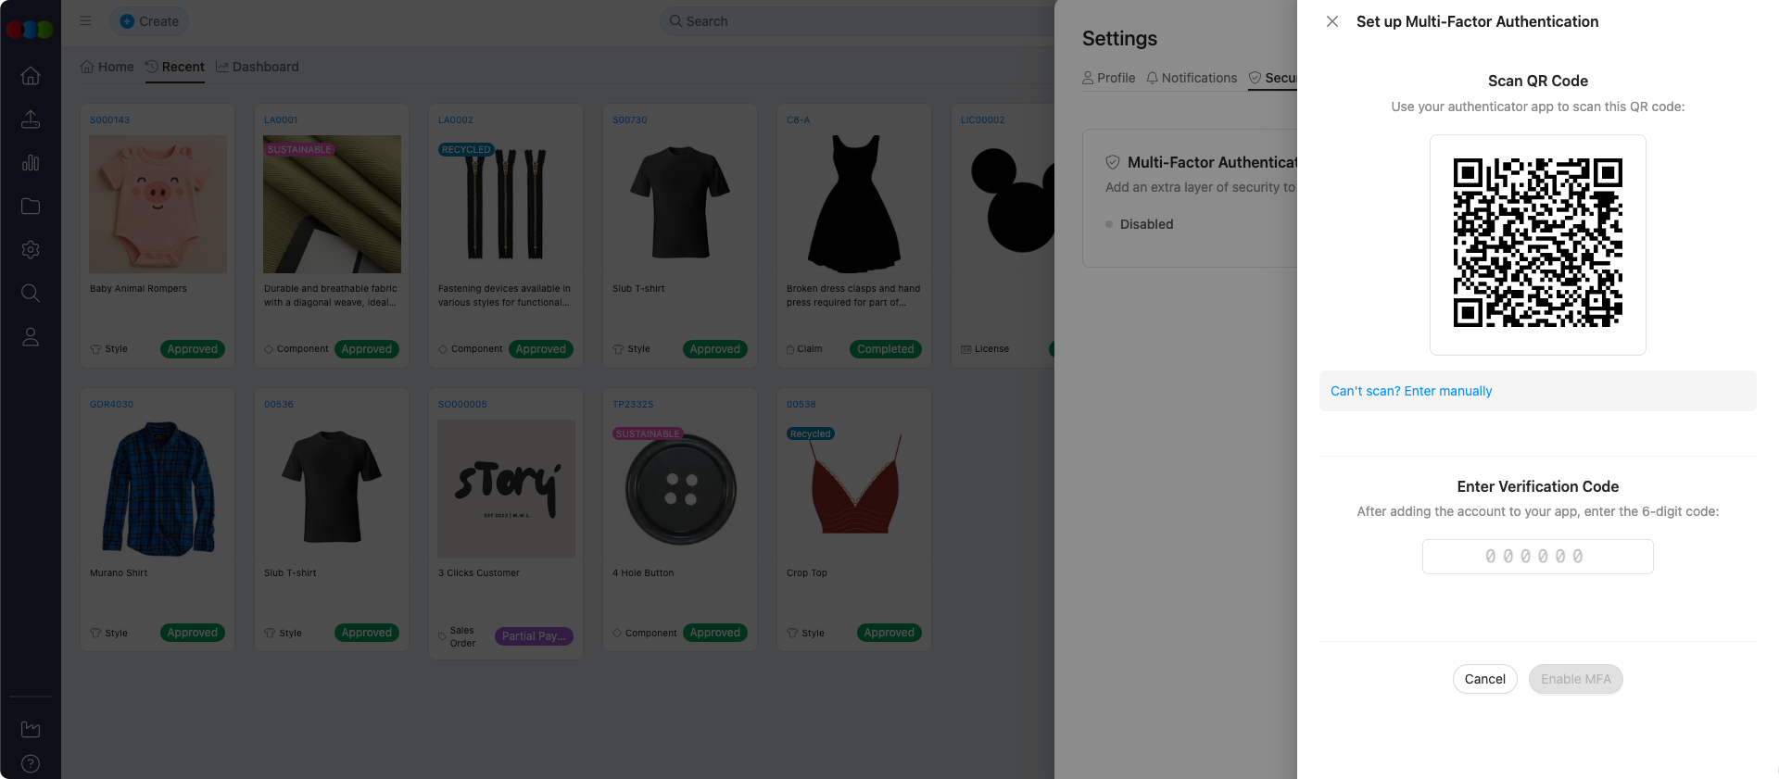Click the home icon in the sidebar

[31, 76]
